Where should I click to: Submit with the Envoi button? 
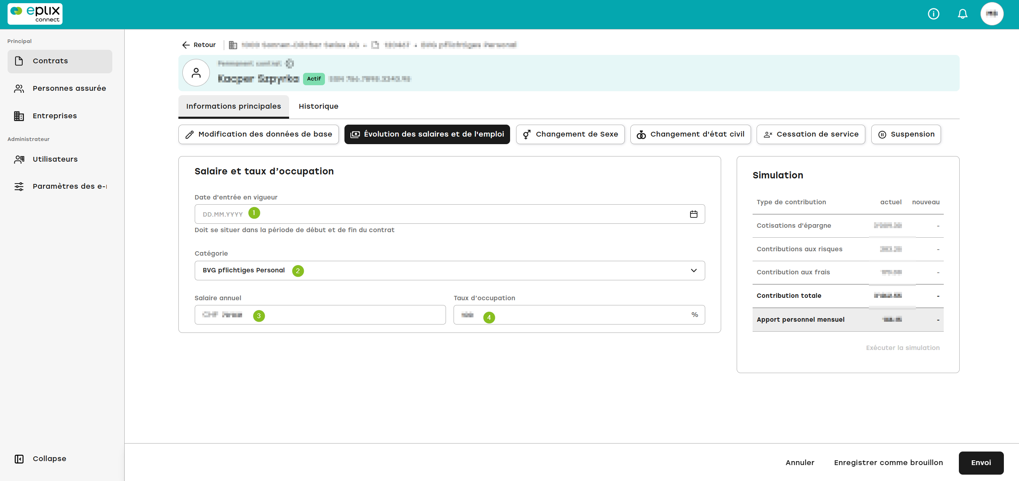click(981, 463)
